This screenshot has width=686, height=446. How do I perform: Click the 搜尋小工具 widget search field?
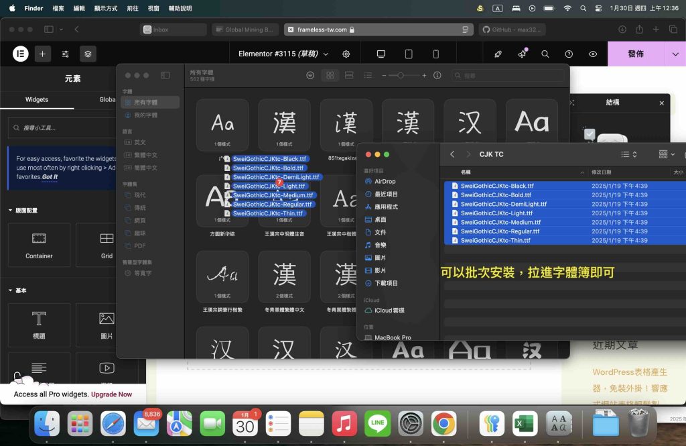[x=64, y=128]
